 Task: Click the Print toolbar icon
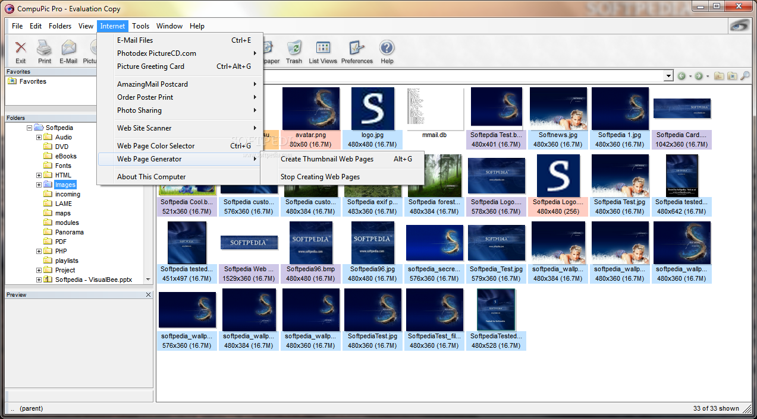[x=45, y=48]
